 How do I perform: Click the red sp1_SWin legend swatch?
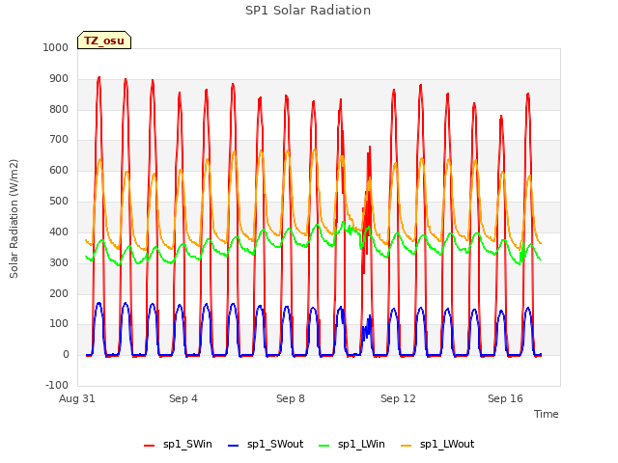click(150, 446)
